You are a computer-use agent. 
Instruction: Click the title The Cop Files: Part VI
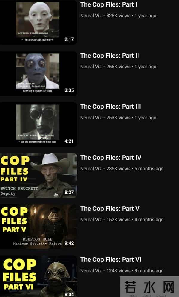coord(111,259)
